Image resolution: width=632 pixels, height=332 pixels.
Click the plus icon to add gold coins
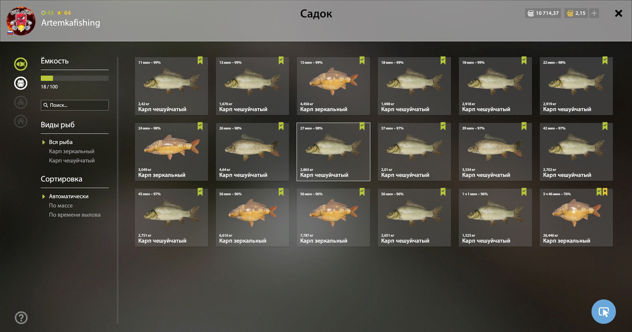pyautogui.click(x=594, y=13)
